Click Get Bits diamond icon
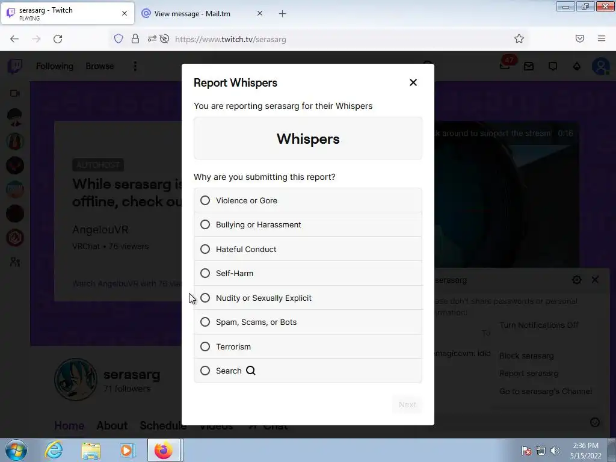 click(577, 66)
